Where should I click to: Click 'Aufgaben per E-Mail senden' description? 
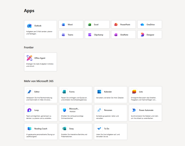tap(39, 33)
